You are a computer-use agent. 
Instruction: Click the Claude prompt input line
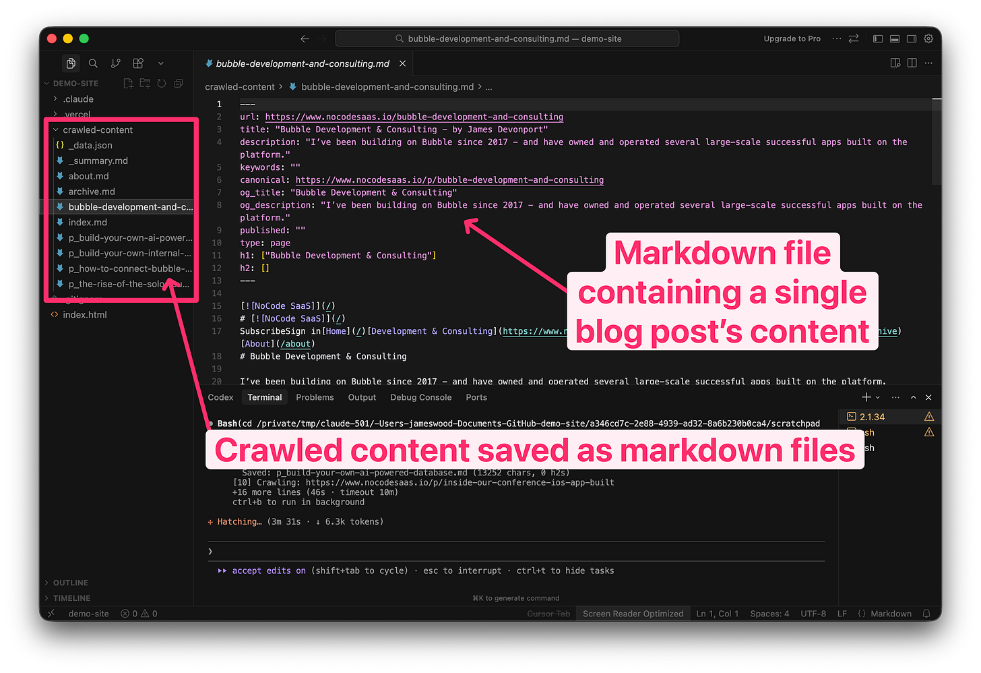[x=516, y=552]
